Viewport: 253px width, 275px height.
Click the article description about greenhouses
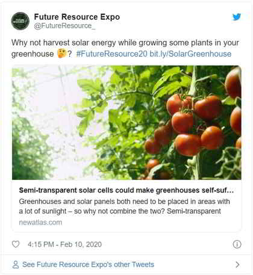(x=125, y=206)
